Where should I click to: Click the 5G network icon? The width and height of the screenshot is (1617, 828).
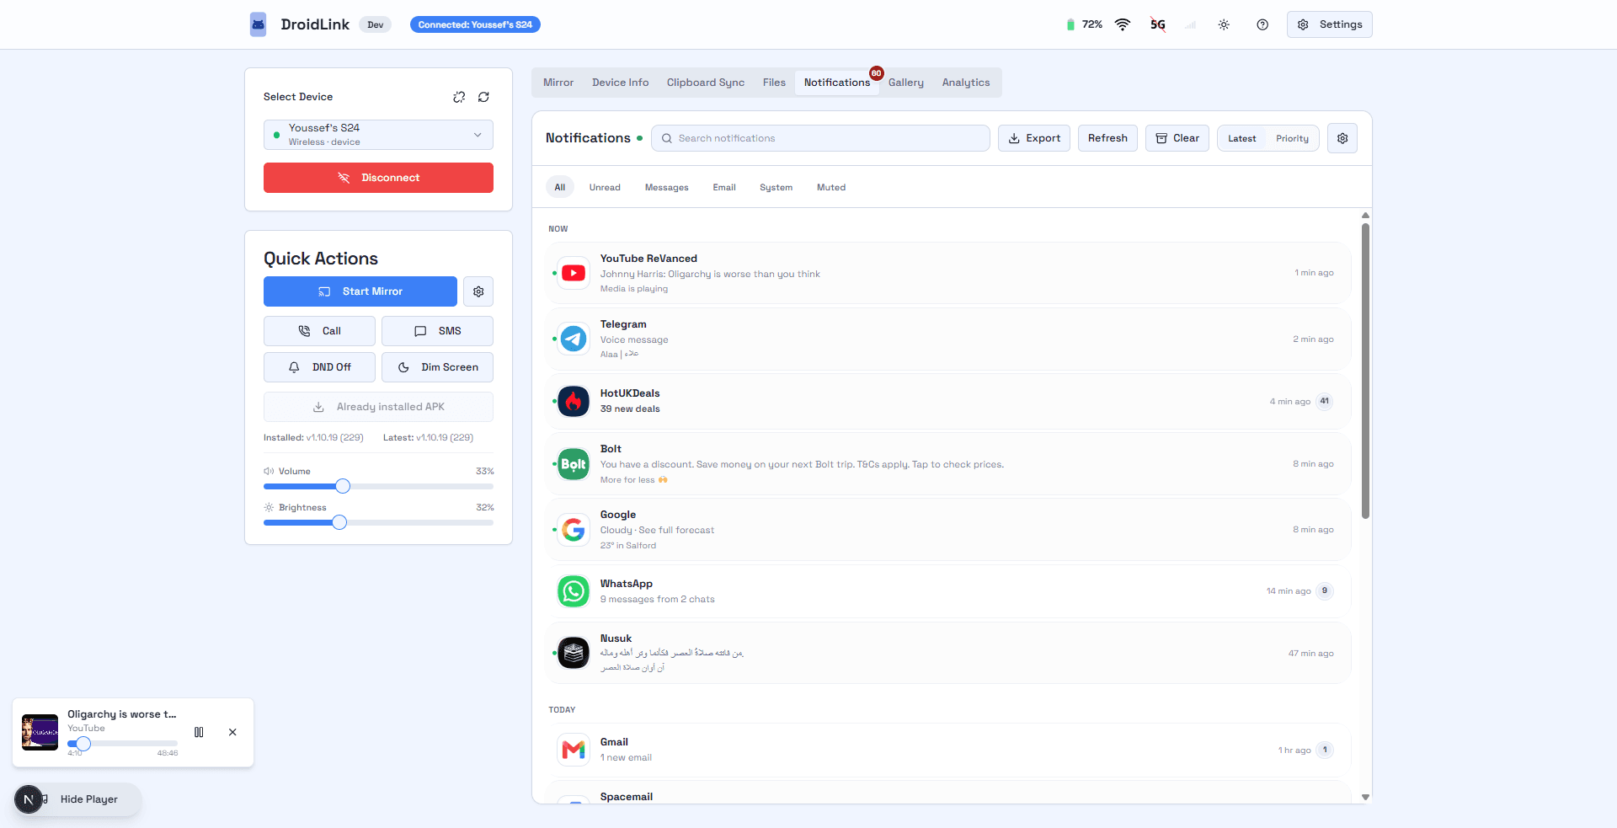tap(1158, 24)
